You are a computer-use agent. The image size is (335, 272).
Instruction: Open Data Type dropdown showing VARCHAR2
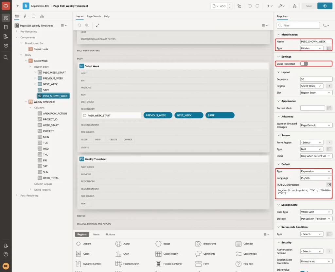[x=316, y=212]
